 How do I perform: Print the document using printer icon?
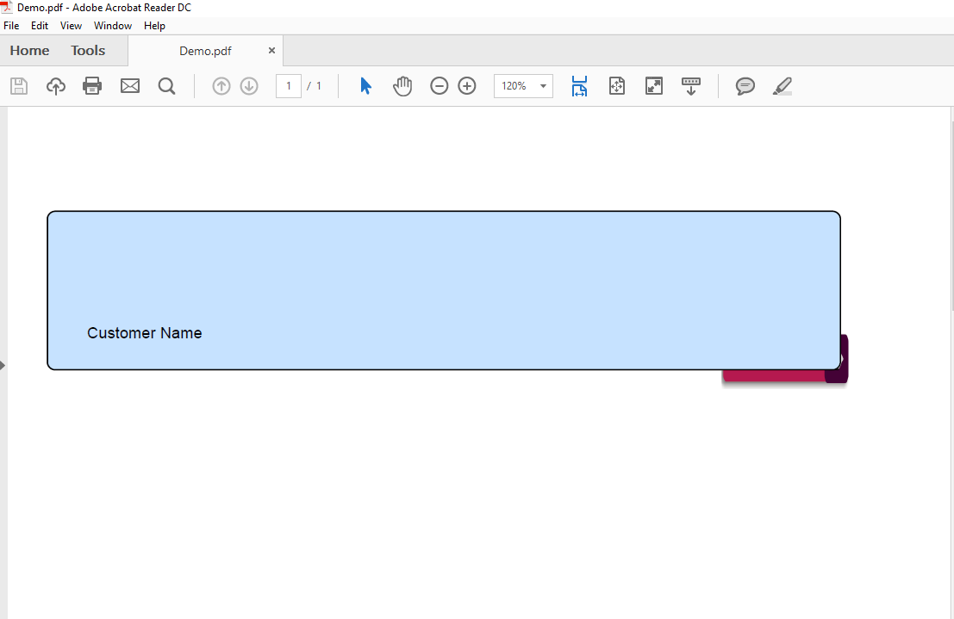click(x=92, y=86)
